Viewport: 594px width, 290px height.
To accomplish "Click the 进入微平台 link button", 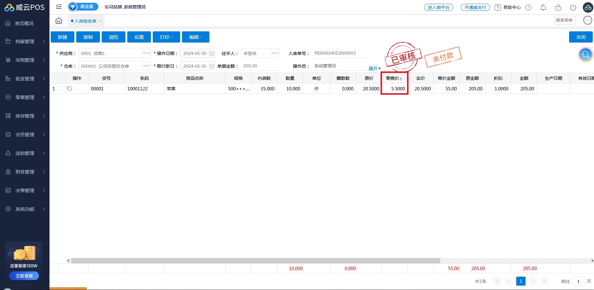I will click(438, 7).
